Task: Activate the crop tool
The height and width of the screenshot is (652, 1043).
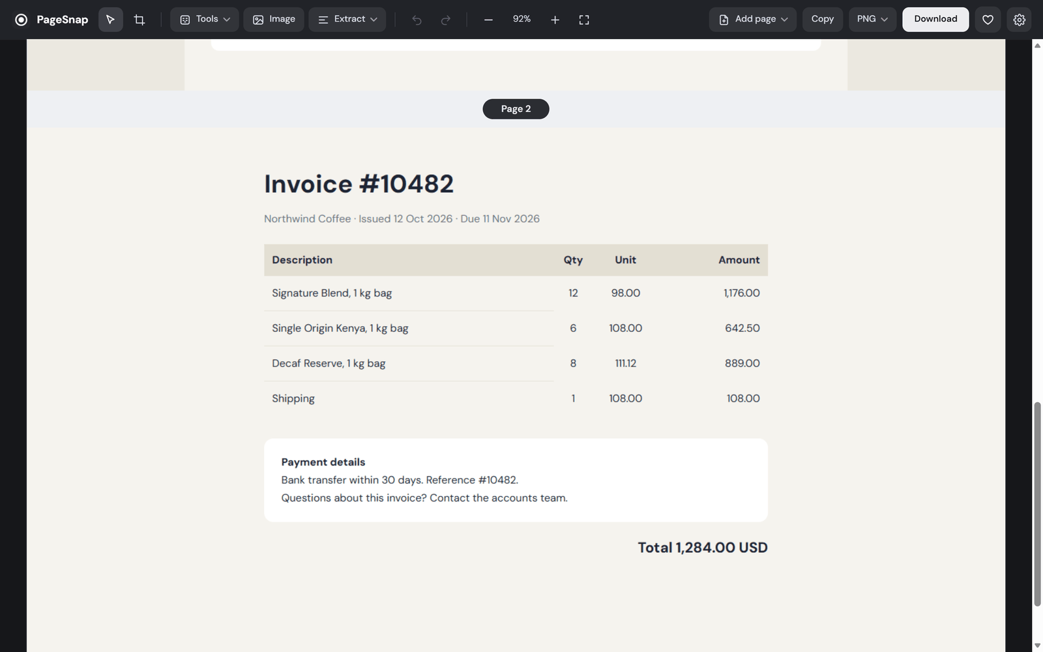Action: click(x=140, y=20)
